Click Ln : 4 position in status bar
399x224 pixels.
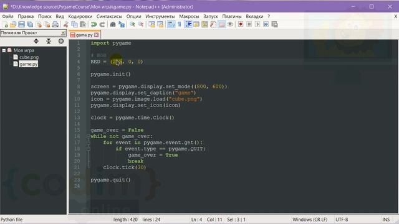197,220
